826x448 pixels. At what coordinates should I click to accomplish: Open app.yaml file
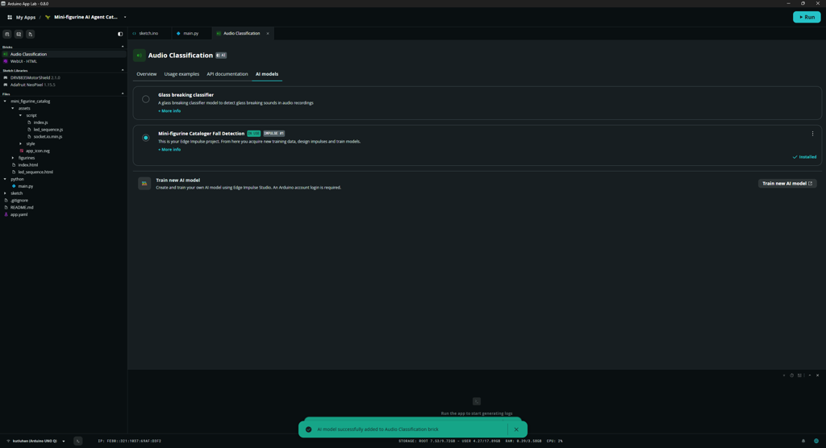[19, 214]
